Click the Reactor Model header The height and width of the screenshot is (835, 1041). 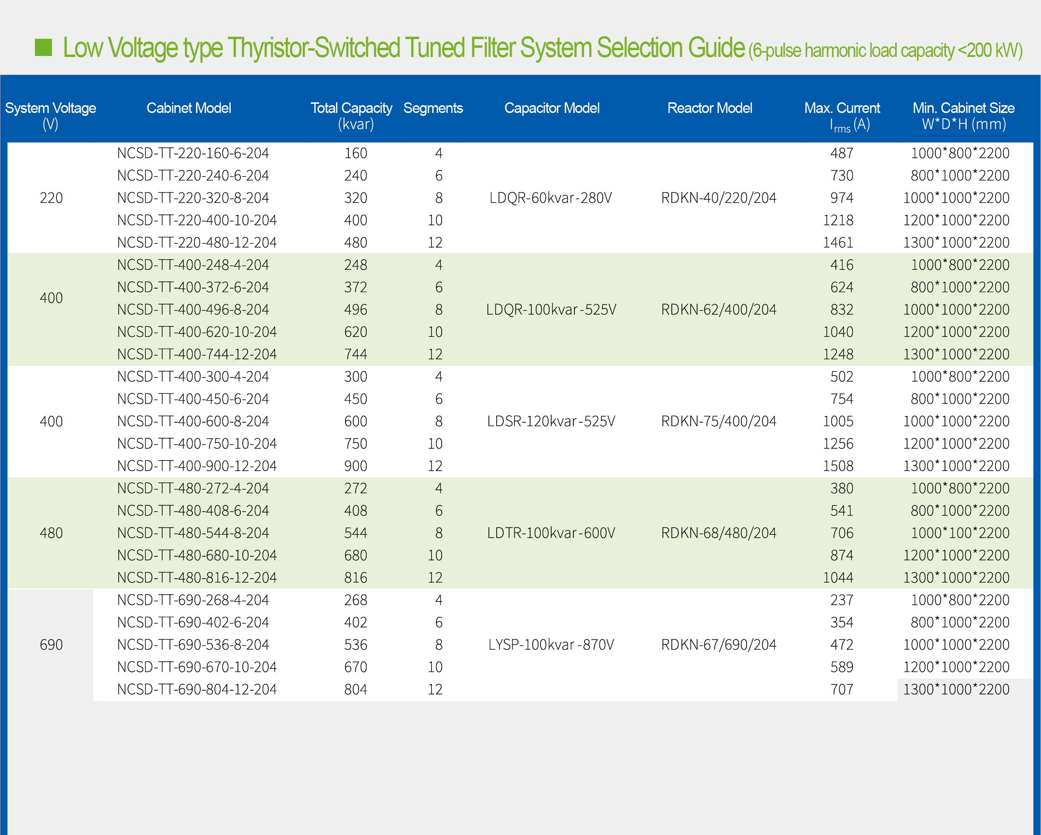[709, 108]
